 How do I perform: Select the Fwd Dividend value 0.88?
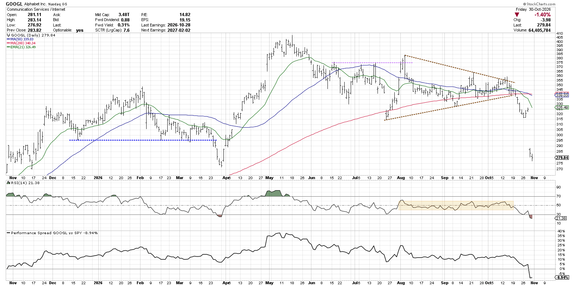(125, 20)
